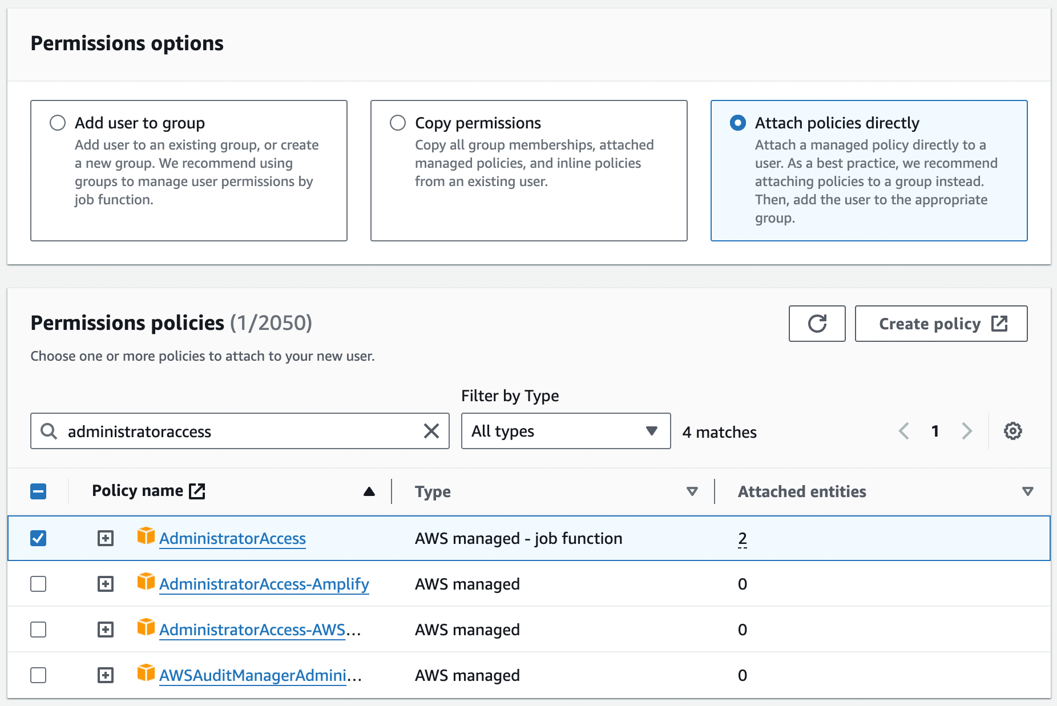
Task: Click AWS managed - job function cell
Action: coord(519,538)
